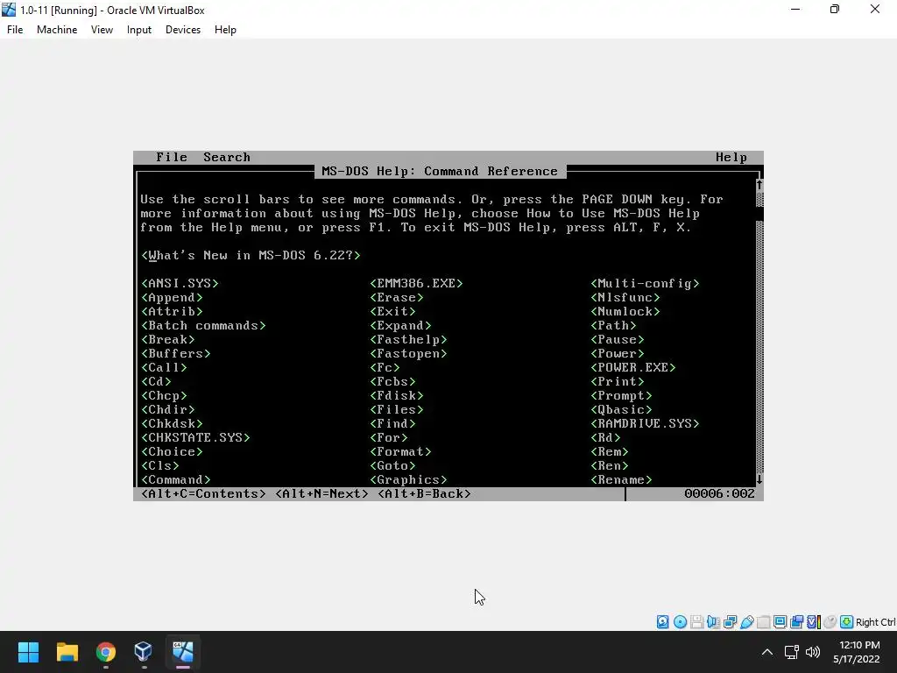Viewport: 897px width, 673px height.
Task: Open the VirtualBox File menu
Action: point(15,30)
